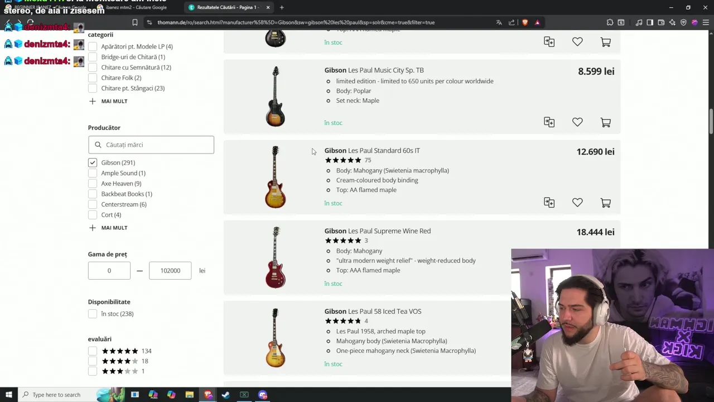Screen dimensions: 714x402
Task: Expand brand list with MAI MULT below Cort
Action: pyautogui.click(x=108, y=228)
